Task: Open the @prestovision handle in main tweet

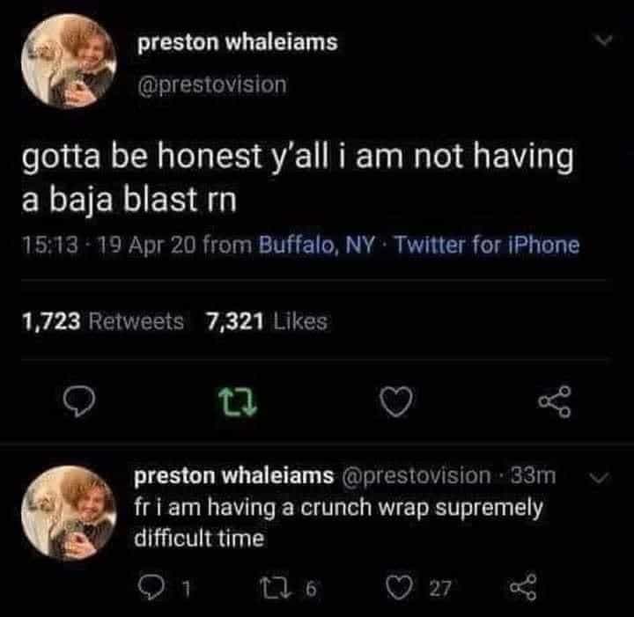Action: coord(211,84)
